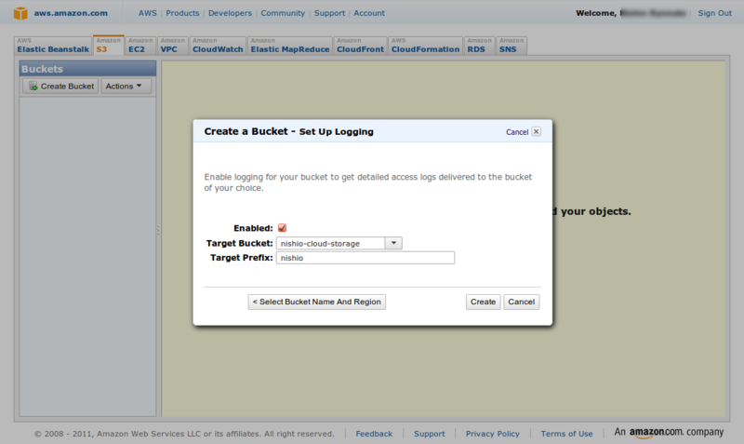
Task: Open the CloudFront tab
Action: 360,46
